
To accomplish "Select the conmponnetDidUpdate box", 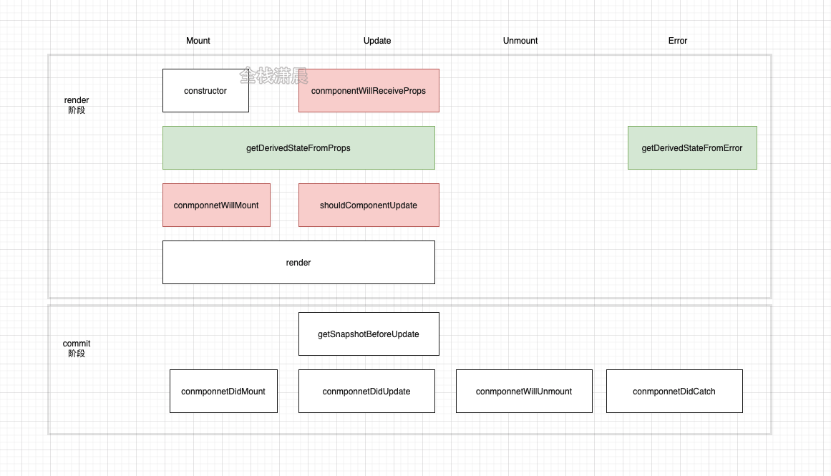I will click(366, 392).
